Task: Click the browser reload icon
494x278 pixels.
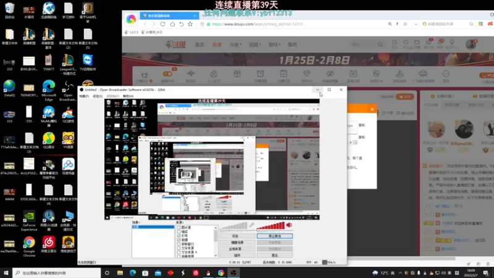Action: 162,24
